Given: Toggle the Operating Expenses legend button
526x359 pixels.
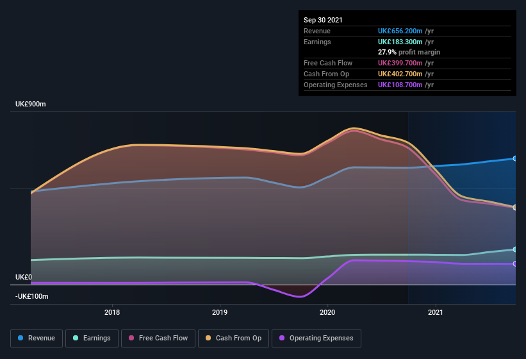Looking at the screenshot, I should pos(316,338).
